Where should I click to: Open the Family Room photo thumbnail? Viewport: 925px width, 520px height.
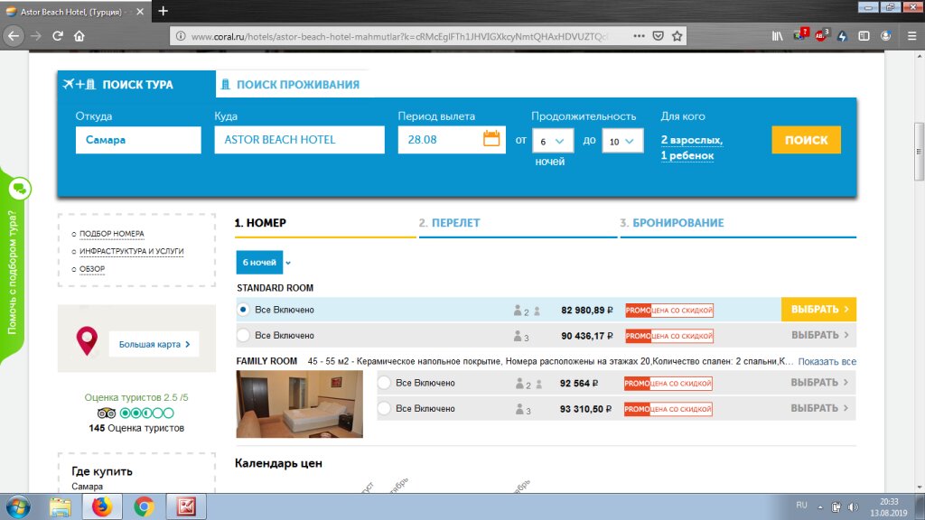(300, 404)
